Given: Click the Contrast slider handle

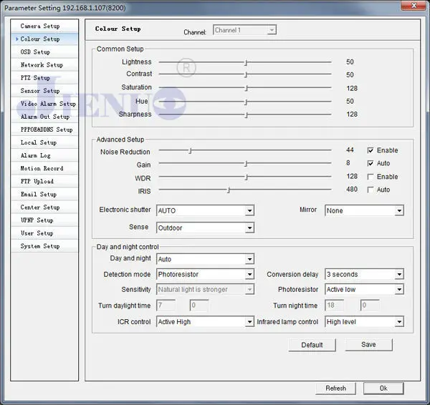Looking at the screenshot, I should [x=246, y=74].
